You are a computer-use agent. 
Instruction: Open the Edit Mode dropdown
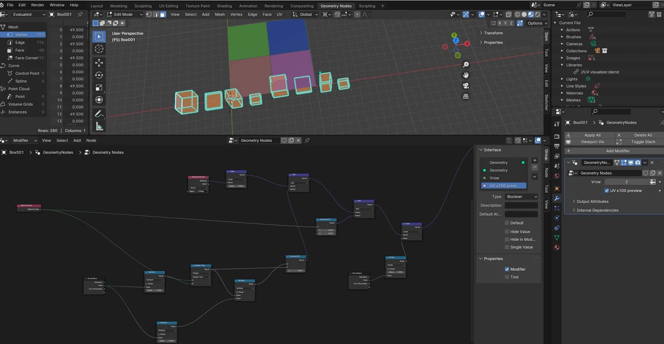tap(125, 14)
